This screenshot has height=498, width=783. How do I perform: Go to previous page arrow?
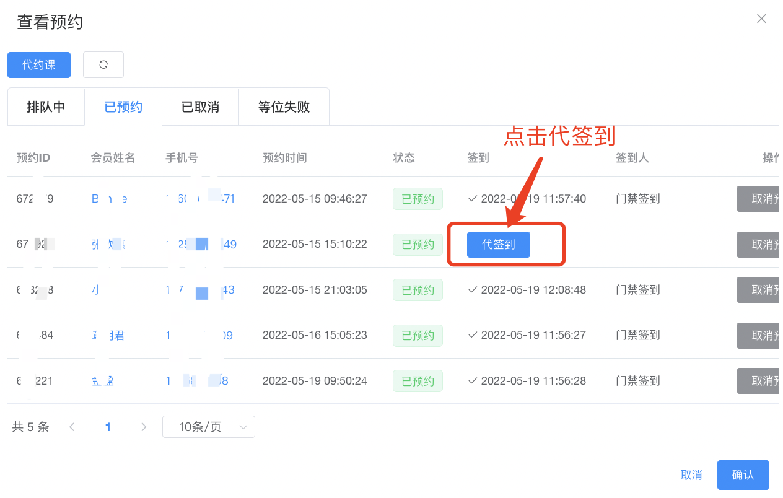click(x=72, y=427)
